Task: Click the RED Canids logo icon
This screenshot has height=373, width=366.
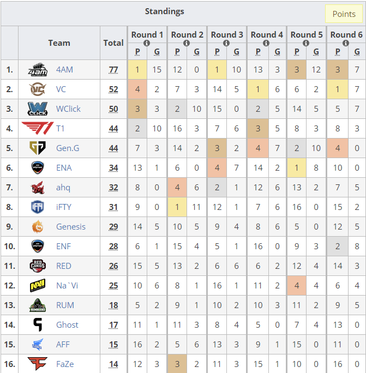Action: point(38,266)
